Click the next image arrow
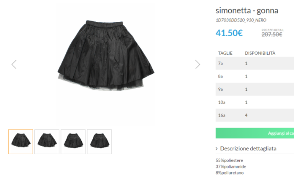The height and width of the screenshot is (181, 294). click(197, 64)
